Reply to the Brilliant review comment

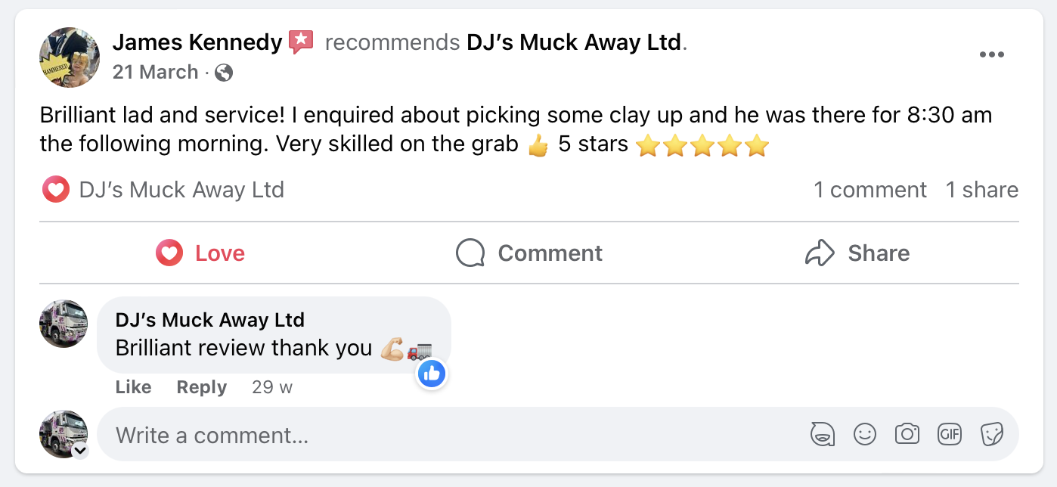202,387
